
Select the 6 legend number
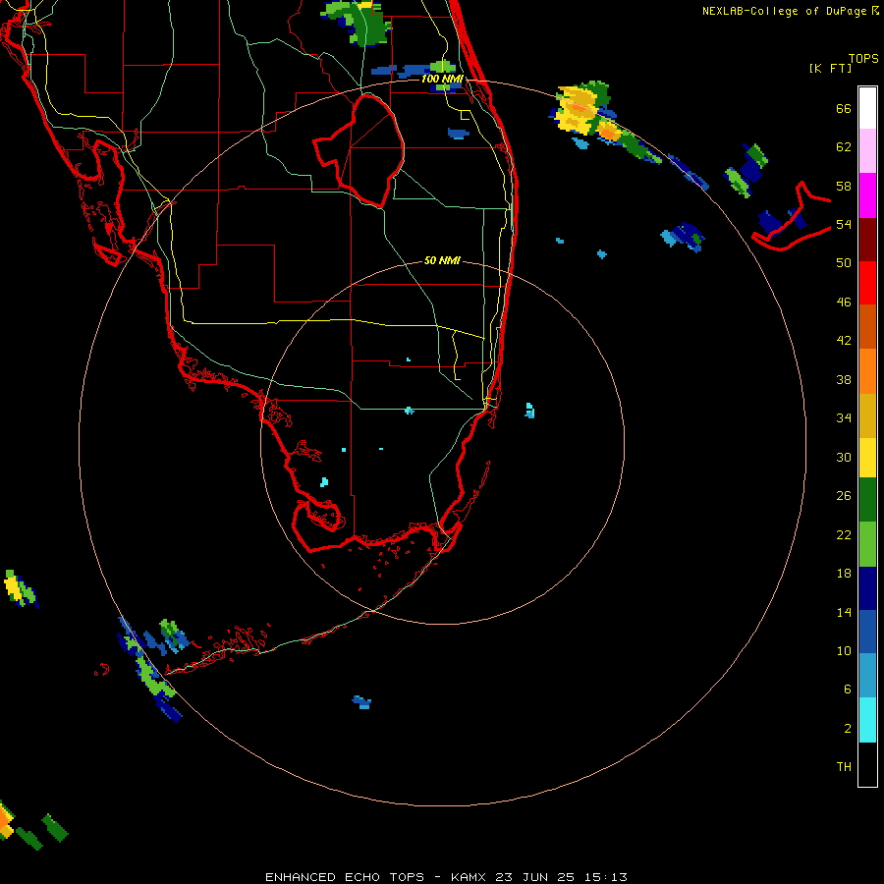tap(848, 690)
